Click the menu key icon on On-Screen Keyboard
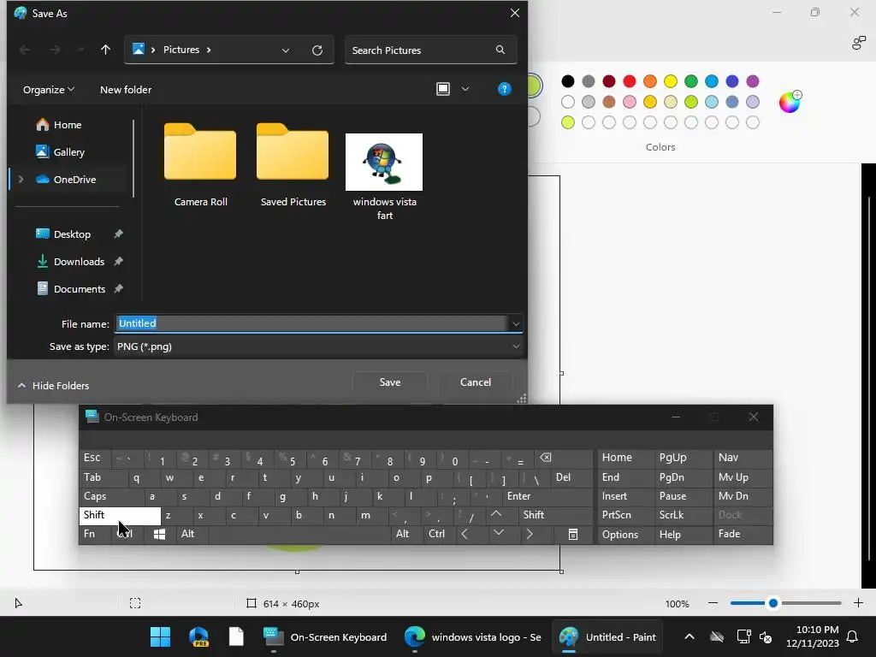Viewport: 876px width, 657px height. coord(572,534)
